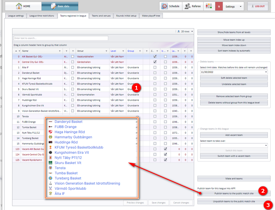The width and height of the screenshot is (275, 210).
Task: Switch to League settings tab
Action: click(16, 16)
